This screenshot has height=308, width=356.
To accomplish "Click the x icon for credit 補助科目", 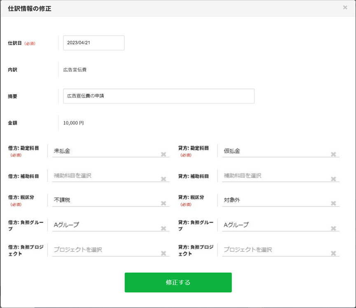I will (x=333, y=179).
